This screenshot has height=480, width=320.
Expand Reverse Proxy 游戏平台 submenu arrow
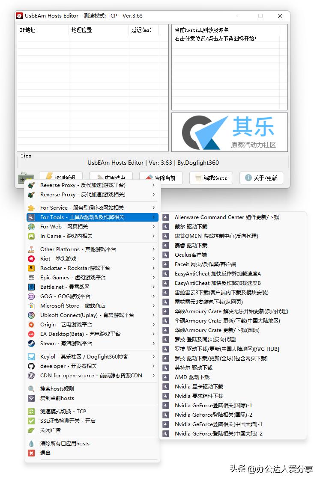coord(153,185)
